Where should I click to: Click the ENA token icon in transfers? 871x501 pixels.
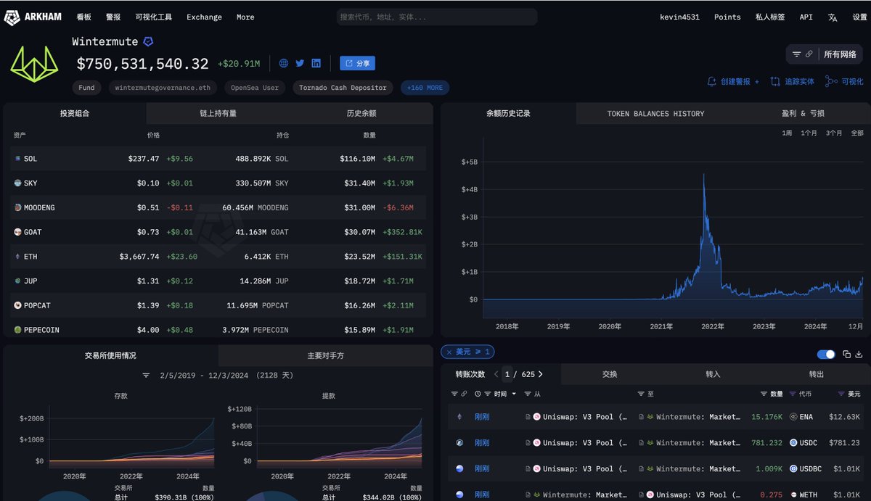tap(793, 417)
